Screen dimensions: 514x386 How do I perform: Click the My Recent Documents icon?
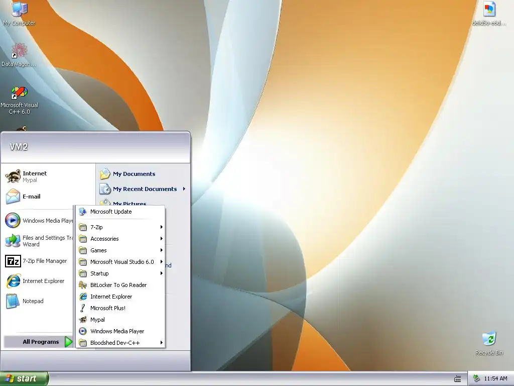click(x=105, y=189)
